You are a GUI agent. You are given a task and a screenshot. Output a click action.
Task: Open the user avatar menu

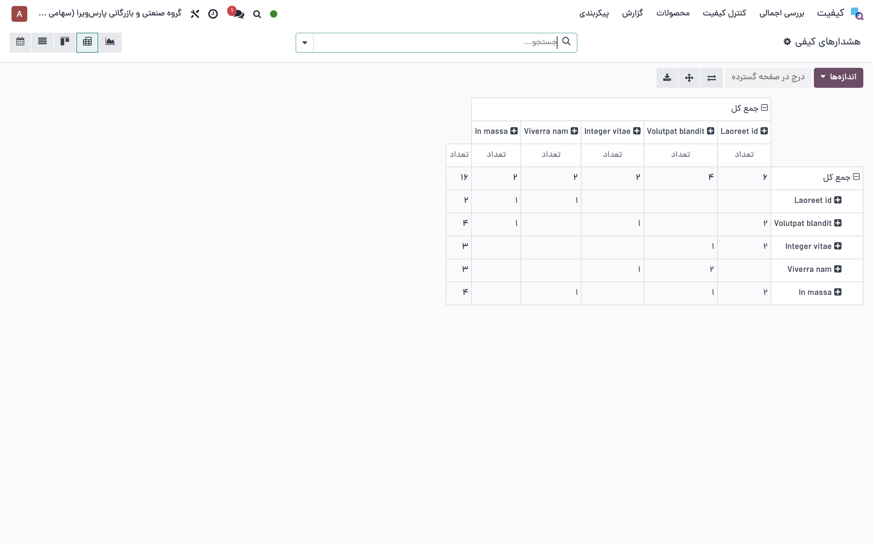pos(19,14)
